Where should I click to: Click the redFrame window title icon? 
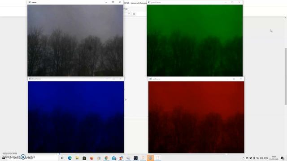151,79
